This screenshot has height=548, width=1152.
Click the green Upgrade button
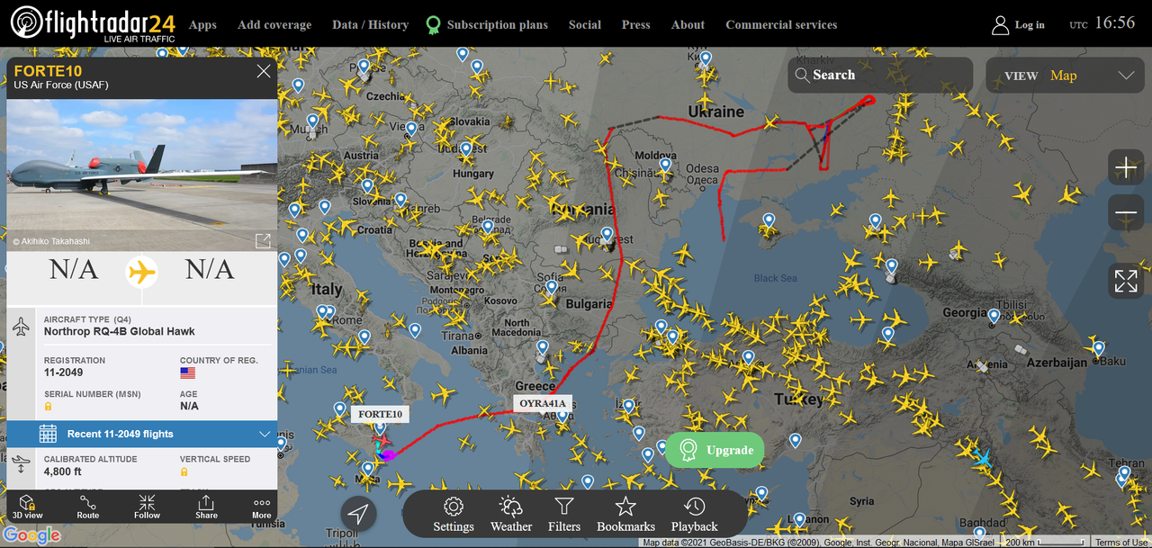click(715, 450)
